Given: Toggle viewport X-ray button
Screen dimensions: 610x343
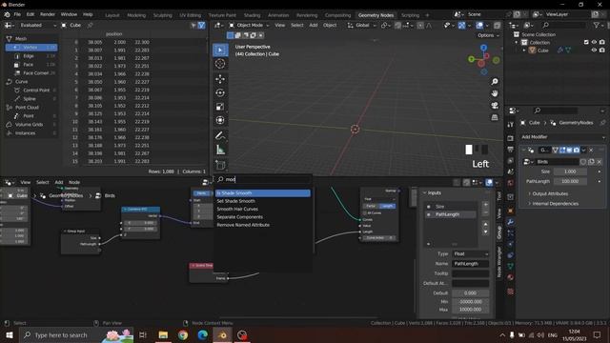Looking at the screenshot, I should click(x=498, y=26).
